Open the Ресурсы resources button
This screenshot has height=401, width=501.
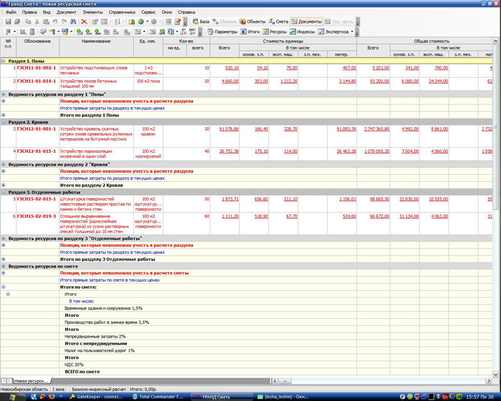274,31
